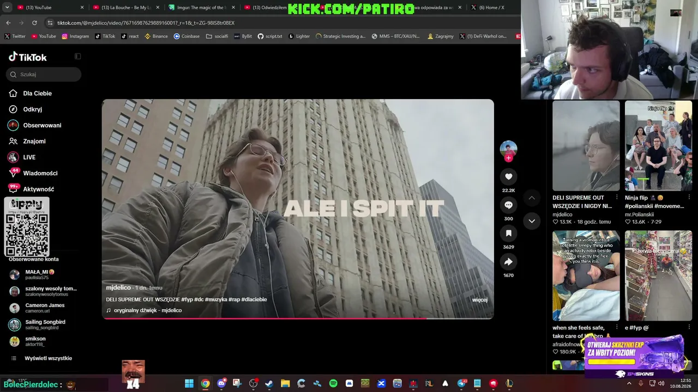
Task: Open Spotify from the taskbar
Action: pos(333,383)
